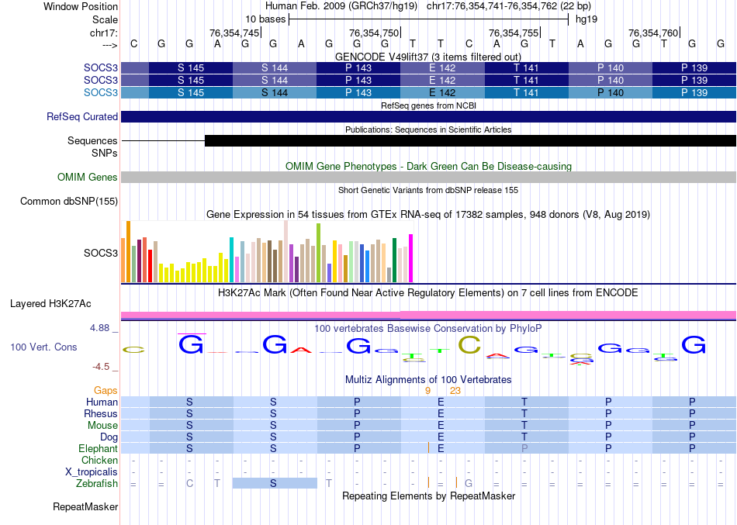Open the 'RefSeq Curated' track label
Viewport: 737px width, 525px height.
81,116
